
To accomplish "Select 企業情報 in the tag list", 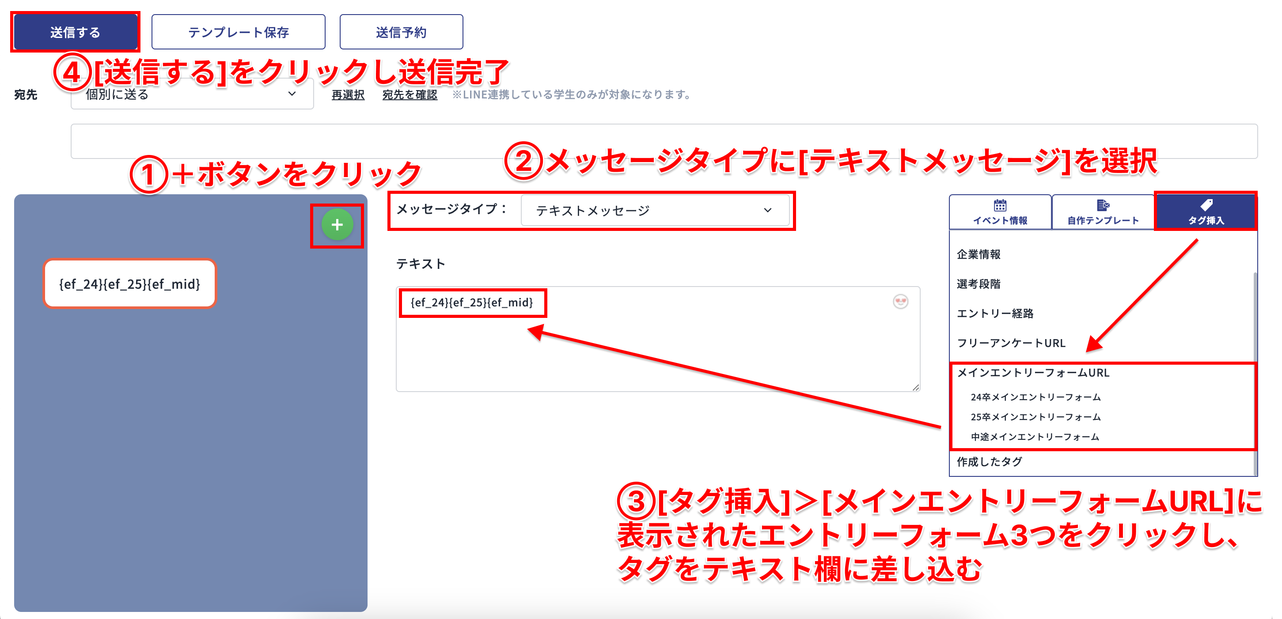I will click(979, 255).
